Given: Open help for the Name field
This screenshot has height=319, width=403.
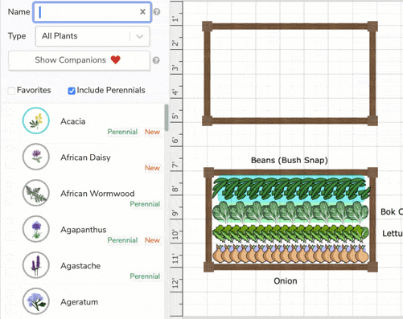Looking at the screenshot, I should pos(157,12).
